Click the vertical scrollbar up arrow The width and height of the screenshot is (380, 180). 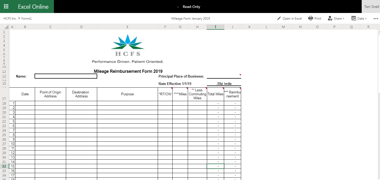378,31
